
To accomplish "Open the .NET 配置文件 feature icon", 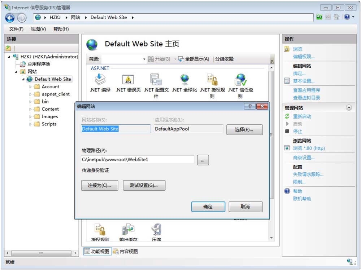I will click(x=156, y=86).
